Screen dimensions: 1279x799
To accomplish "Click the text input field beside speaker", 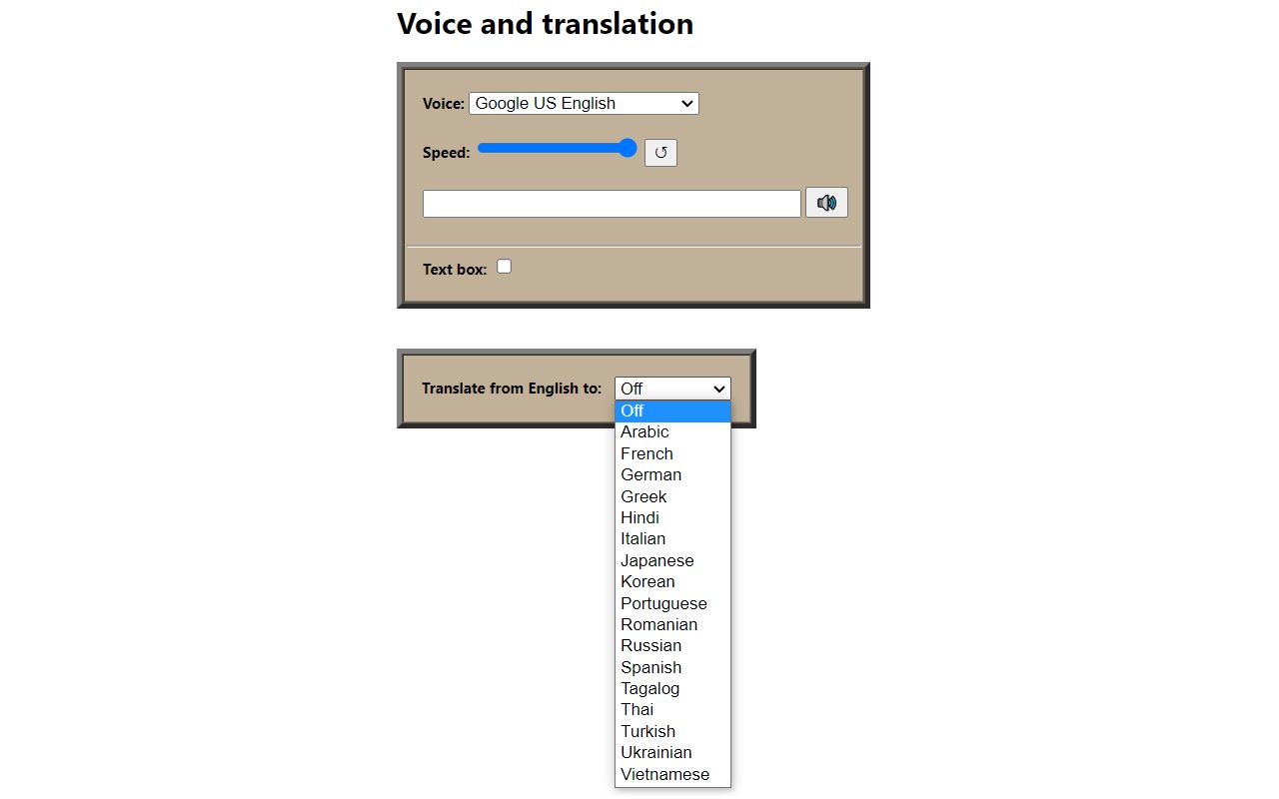I will point(612,204).
